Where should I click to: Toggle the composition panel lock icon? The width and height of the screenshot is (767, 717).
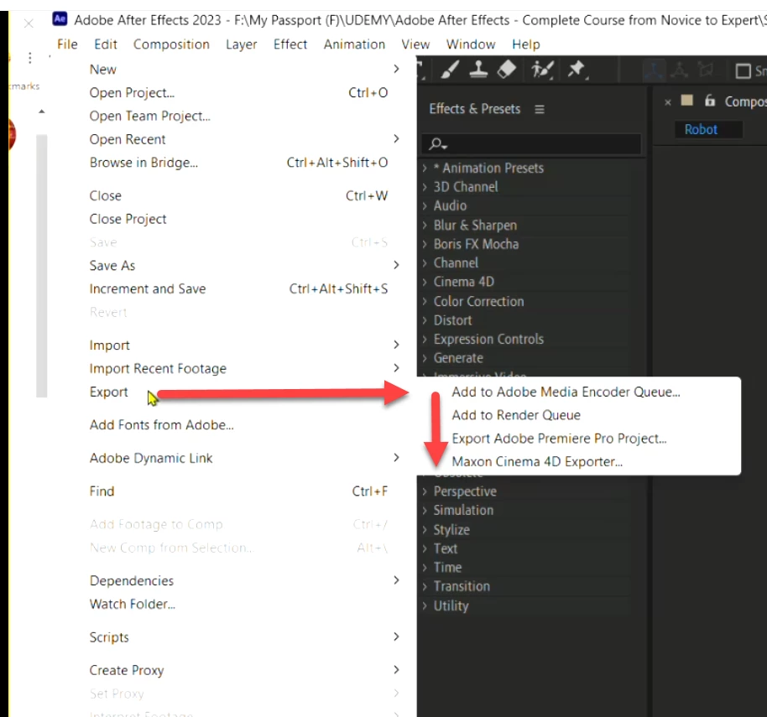(709, 101)
